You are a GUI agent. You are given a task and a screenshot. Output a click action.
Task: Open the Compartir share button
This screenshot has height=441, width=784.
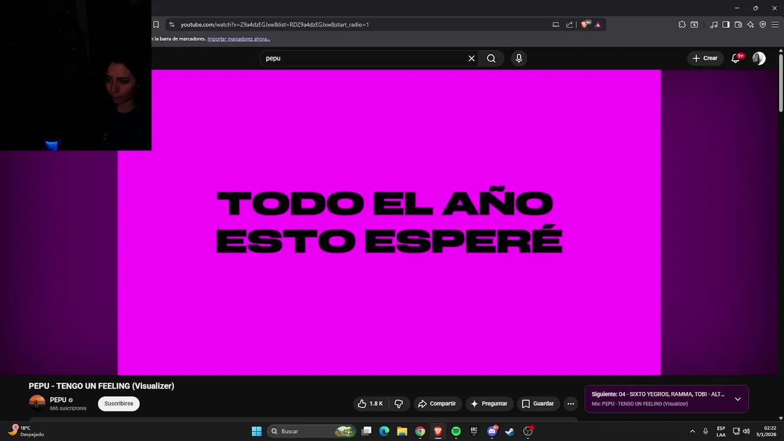tap(437, 404)
